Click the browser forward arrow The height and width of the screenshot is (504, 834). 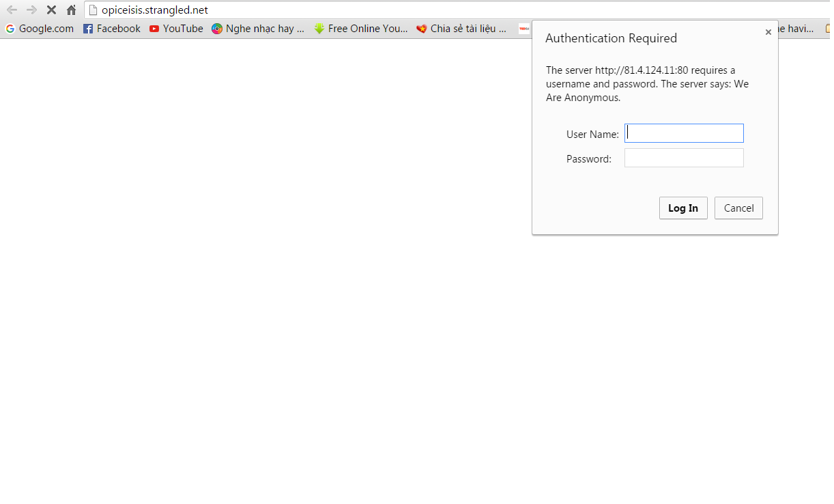31,10
